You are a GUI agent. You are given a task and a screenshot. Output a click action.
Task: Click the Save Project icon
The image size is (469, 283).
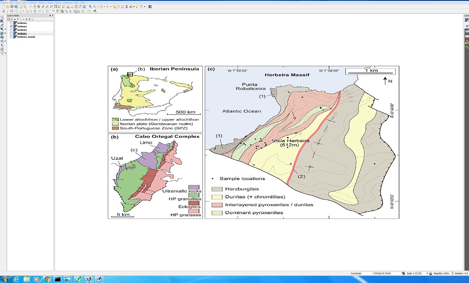[x=12, y=7]
